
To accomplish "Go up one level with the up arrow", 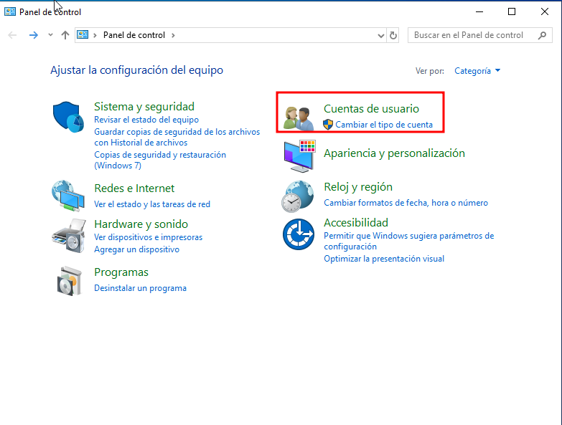I will pos(65,35).
